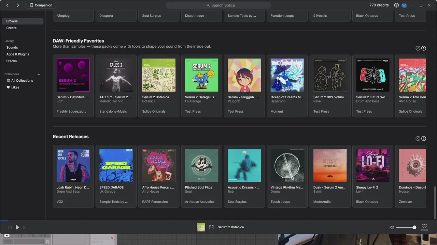Open Afro House Percs pack cover
This screenshot has height=245, width=437.
pyautogui.click(x=159, y=165)
